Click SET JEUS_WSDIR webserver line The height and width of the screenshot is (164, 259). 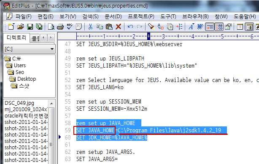pos(129,44)
